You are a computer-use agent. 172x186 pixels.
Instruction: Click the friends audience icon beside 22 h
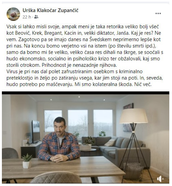[36, 17]
